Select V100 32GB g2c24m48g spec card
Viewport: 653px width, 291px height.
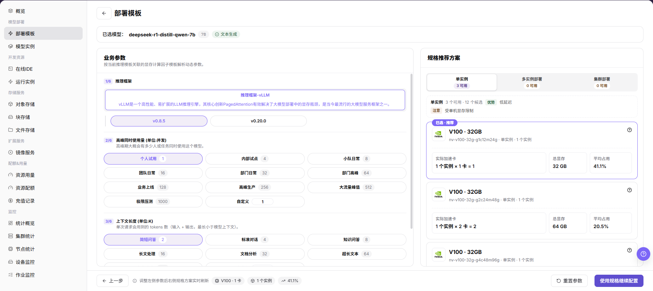click(x=532, y=210)
